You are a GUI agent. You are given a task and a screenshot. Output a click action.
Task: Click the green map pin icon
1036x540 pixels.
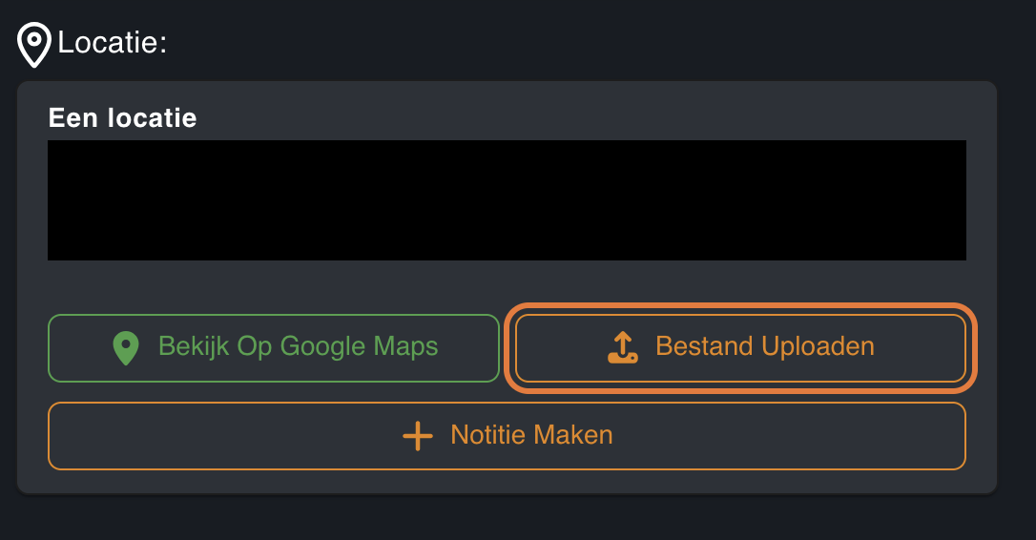coord(126,347)
